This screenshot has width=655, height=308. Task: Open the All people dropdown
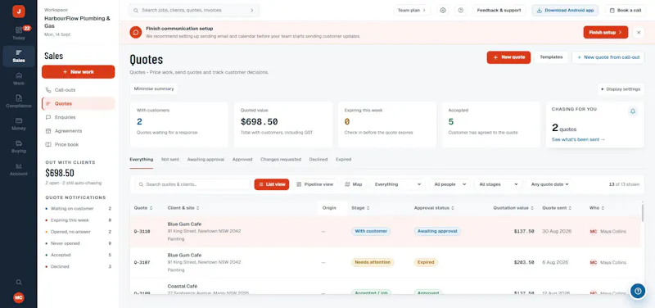pos(449,184)
